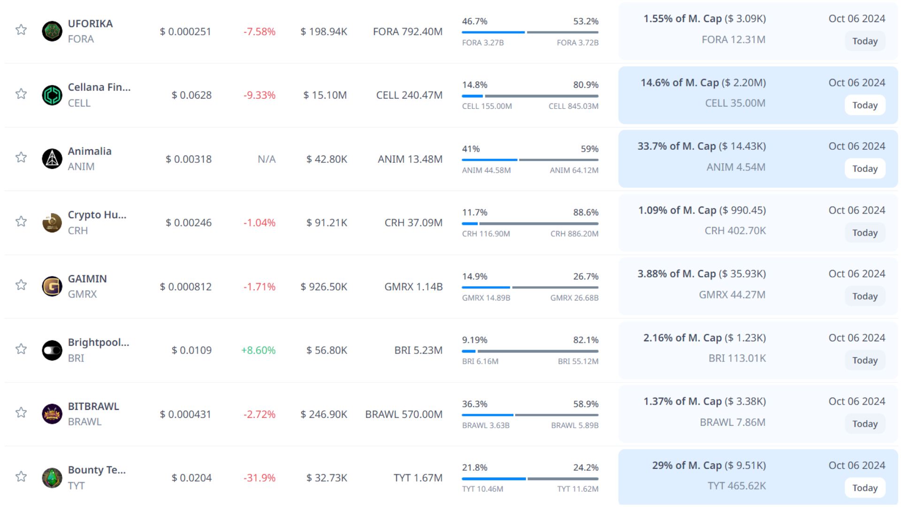The width and height of the screenshot is (901, 507).
Task: Toggle favorite star for Bounty Temple
Action: click(21, 476)
